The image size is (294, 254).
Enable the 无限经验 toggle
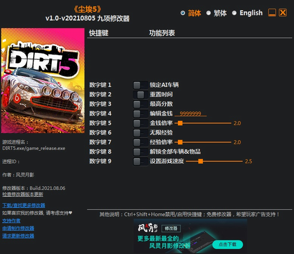coord(141,133)
